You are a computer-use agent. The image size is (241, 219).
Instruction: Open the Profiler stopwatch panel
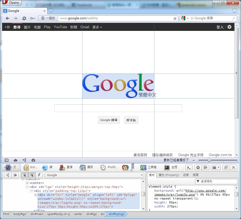tap(109, 167)
